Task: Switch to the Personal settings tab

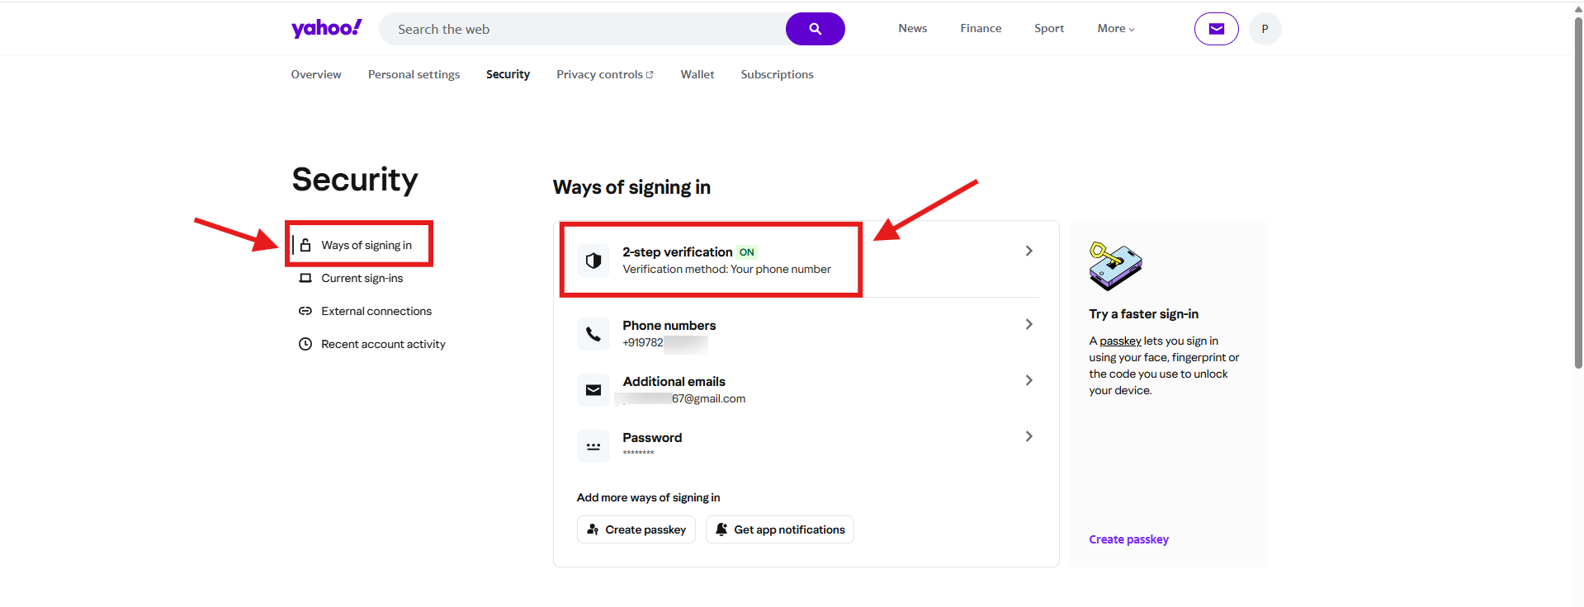Action: coord(414,74)
